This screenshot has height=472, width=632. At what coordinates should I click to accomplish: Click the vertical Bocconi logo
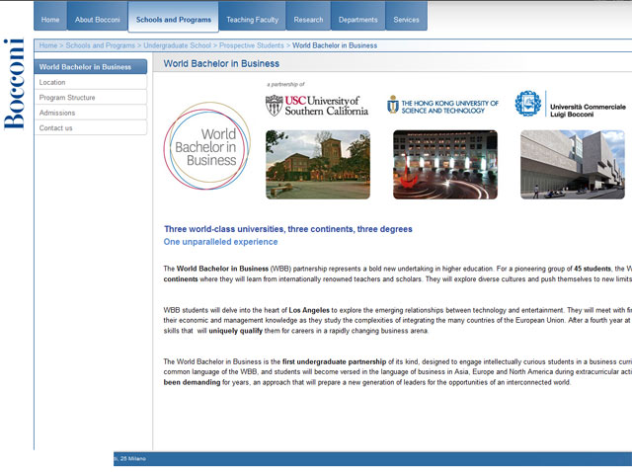(x=14, y=84)
